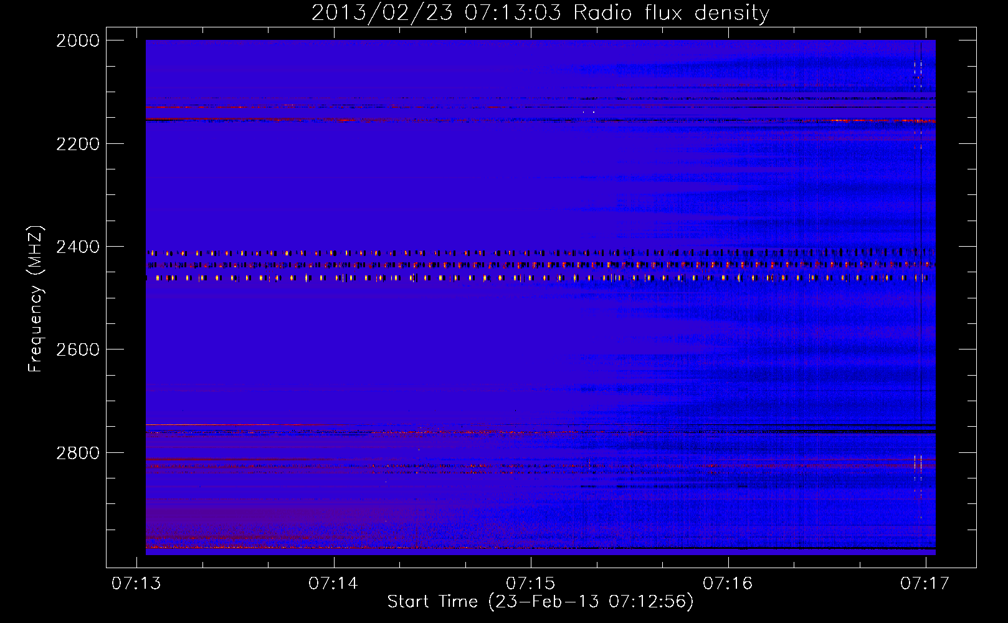Viewport: 1008px width, 623px height.
Task: Select the 2000 frequency axis label
Action: click(78, 40)
